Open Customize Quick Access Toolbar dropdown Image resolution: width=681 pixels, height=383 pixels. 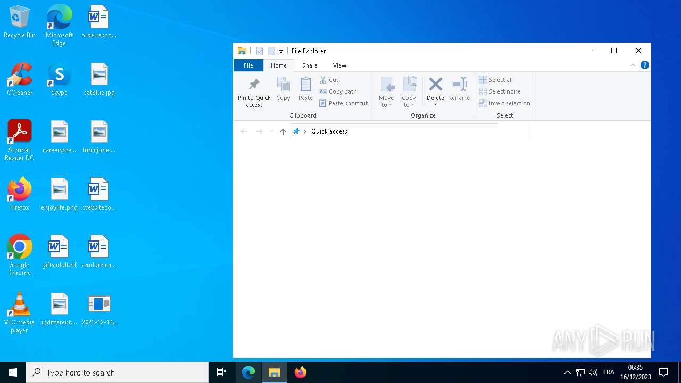pyautogui.click(x=281, y=52)
